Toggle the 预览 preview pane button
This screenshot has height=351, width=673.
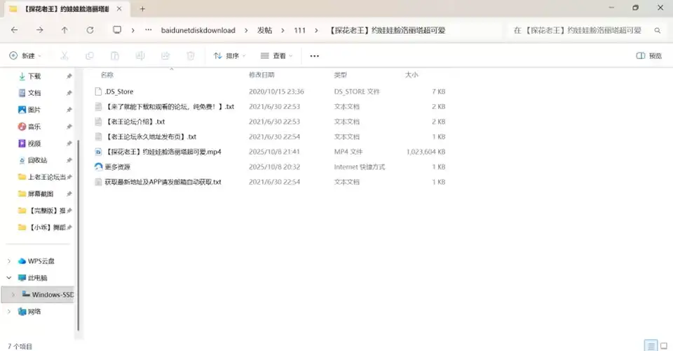[648, 56]
